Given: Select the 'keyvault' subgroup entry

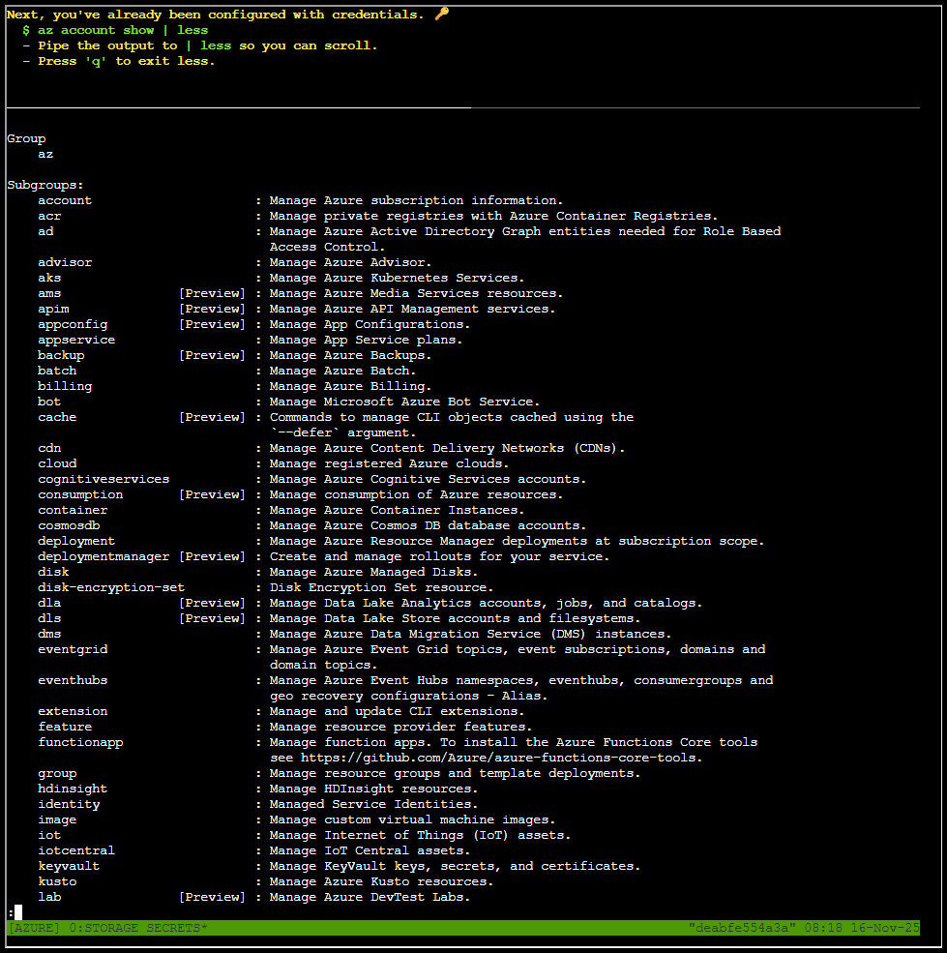Looking at the screenshot, I should pyautogui.click(x=69, y=866).
